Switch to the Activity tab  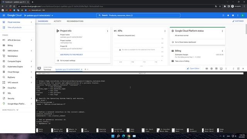(58, 21)
